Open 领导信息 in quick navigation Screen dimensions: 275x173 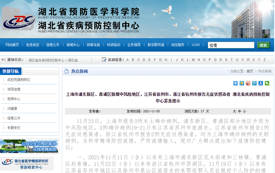click(14, 90)
